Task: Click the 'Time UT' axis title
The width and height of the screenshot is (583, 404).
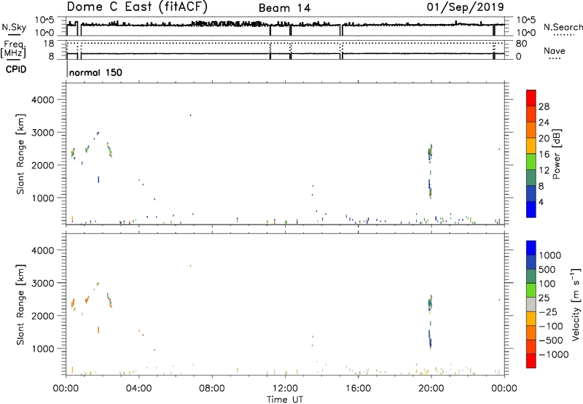Action: pos(285,400)
